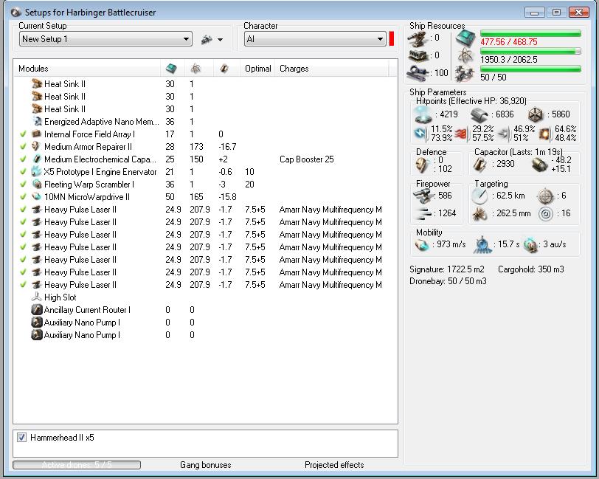Click the Capacitor (Lasts: 1m 19s) label
Image resolution: width=599 pixels, height=479 pixels.
pos(519,152)
